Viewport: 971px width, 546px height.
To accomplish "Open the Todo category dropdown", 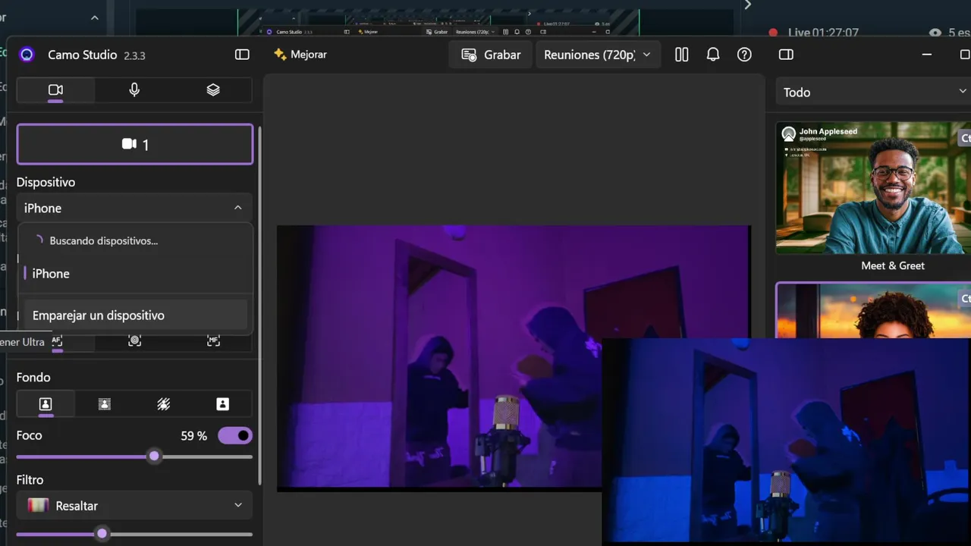I will coord(873,93).
